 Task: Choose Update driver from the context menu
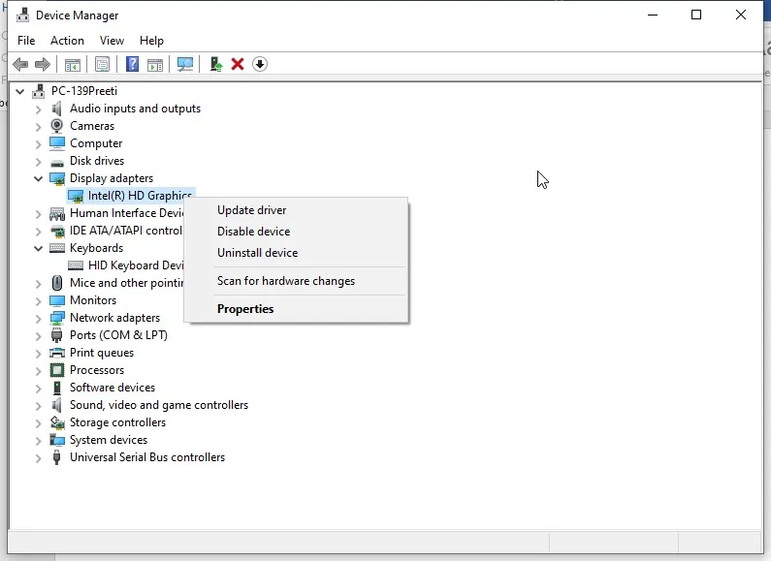251,210
